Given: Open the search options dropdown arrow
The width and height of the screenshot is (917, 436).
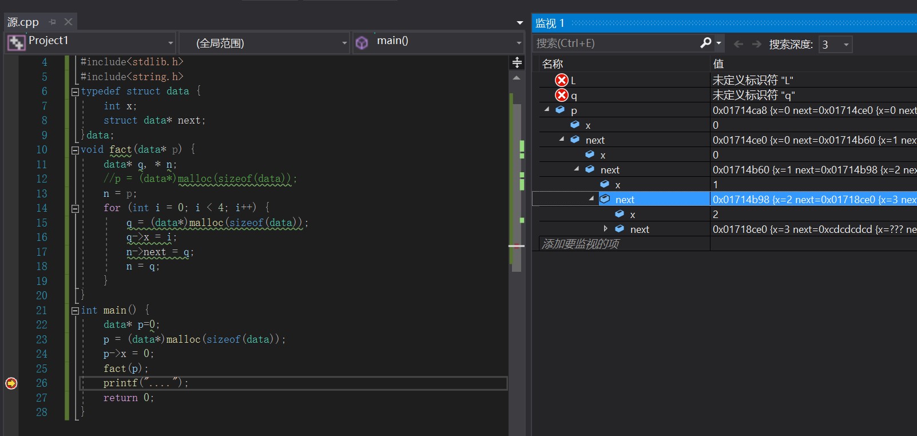Looking at the screenshot, I should pos(719,43).
